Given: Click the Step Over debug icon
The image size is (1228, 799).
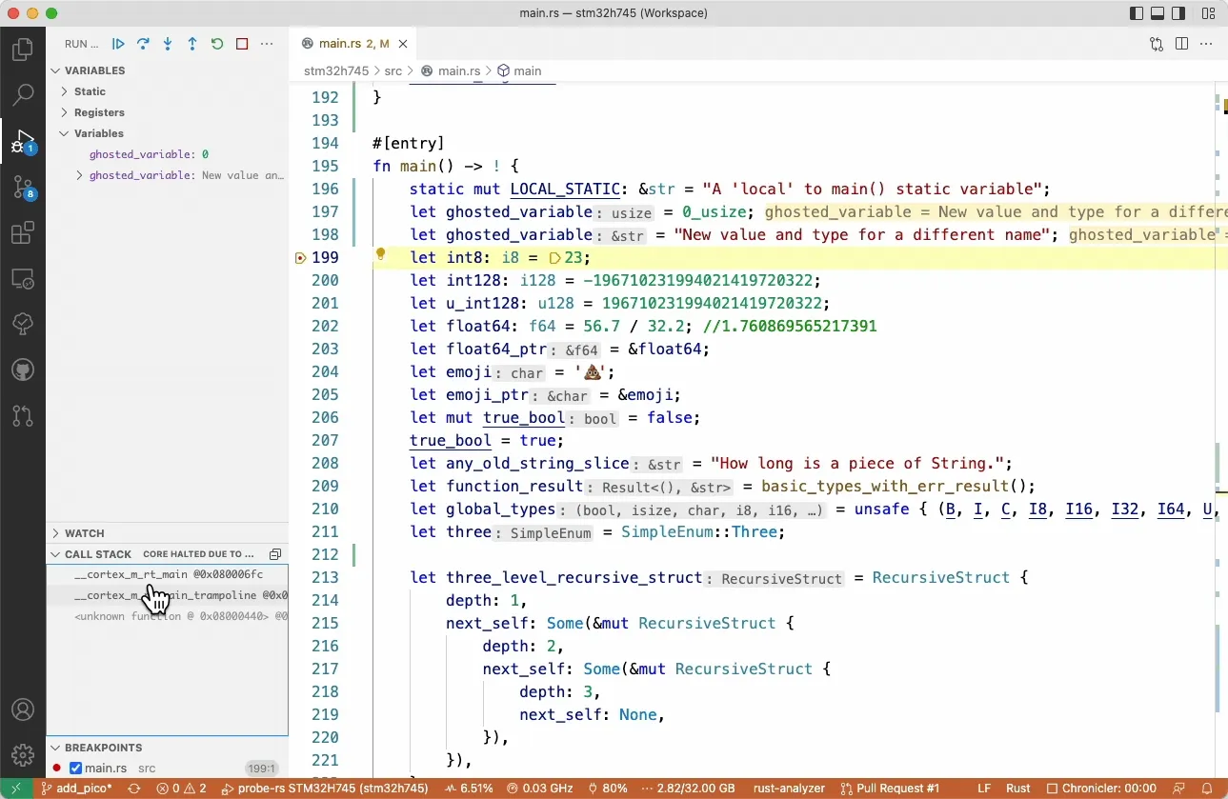Looking at the screenshot, I should (x=143, y=44).
